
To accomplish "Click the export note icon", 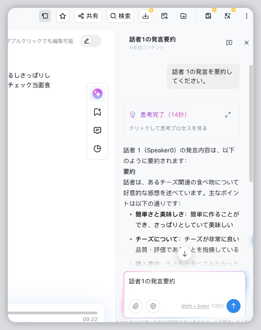I will (x=164, y=15).
